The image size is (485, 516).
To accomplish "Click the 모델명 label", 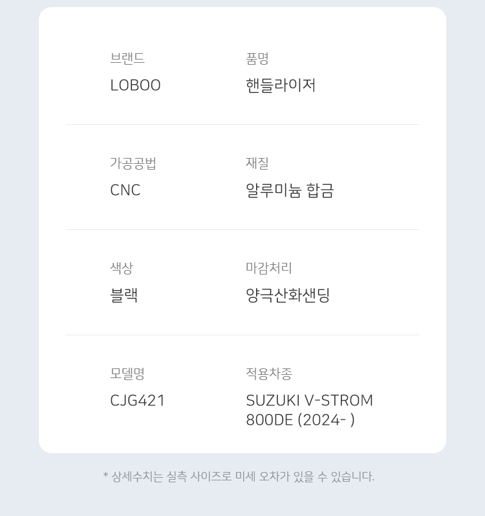I will [127, 374].
